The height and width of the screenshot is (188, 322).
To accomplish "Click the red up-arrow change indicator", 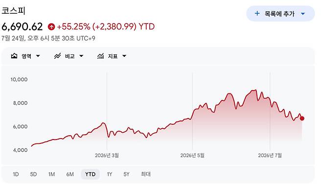I will click(51, 27).
